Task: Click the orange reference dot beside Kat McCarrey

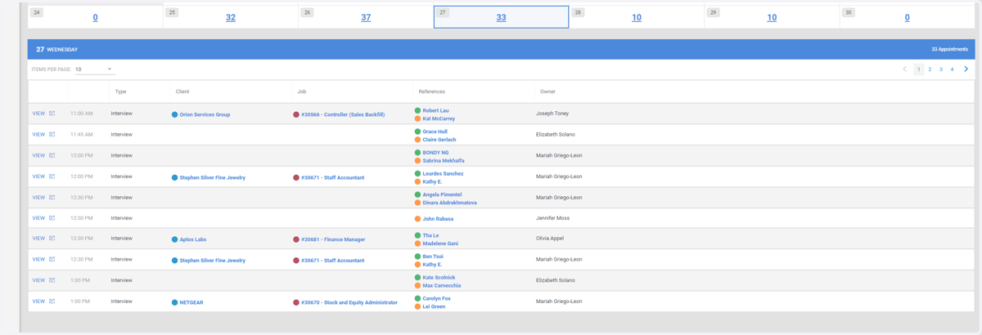Action: (x=417, y=118)
